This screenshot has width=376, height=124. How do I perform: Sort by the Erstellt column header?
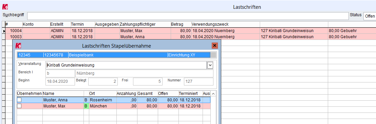tap(60, 24)
